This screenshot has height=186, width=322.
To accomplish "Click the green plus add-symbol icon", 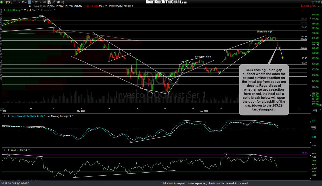I will click(x=2, y=2).
